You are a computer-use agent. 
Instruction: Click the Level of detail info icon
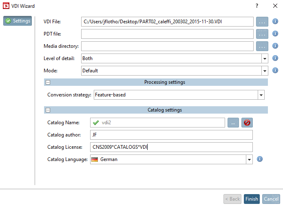(275, 58)
